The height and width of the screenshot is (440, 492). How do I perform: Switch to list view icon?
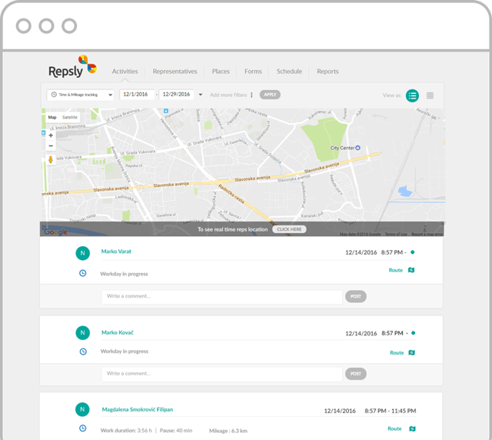[x=412, y=95]
